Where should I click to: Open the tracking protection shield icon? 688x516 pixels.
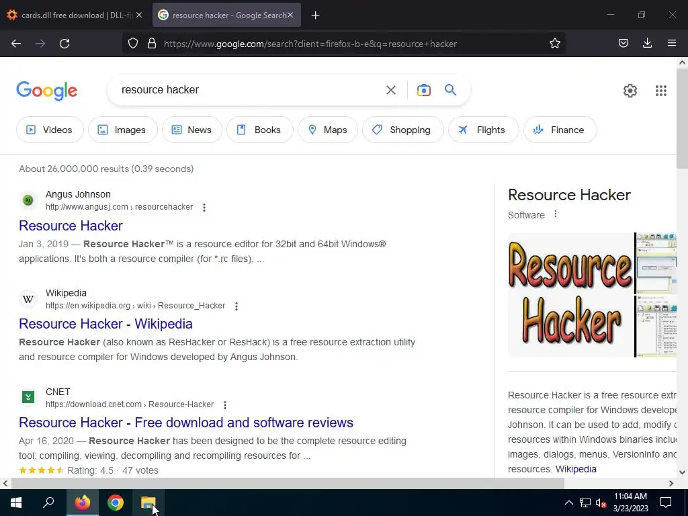(x=133, y=44)
